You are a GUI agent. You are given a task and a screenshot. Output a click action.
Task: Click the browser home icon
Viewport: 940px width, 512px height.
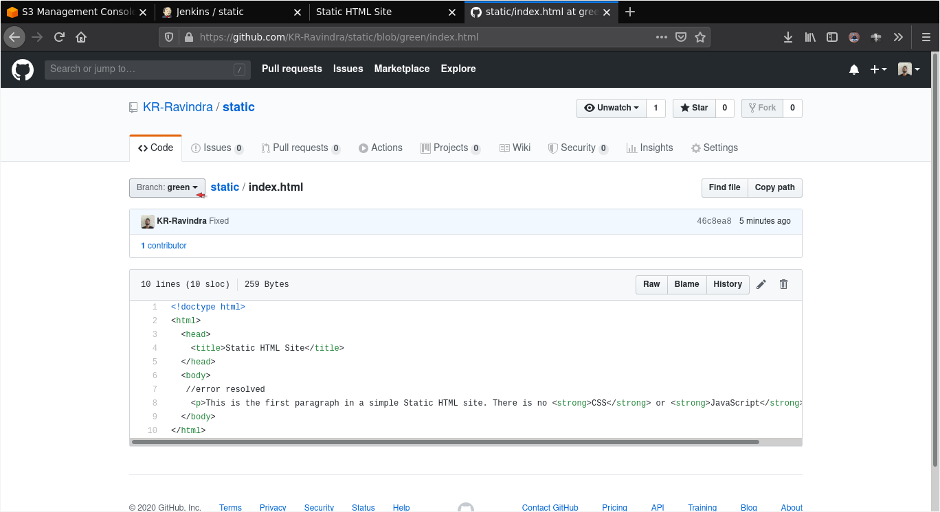click(81, 37)
